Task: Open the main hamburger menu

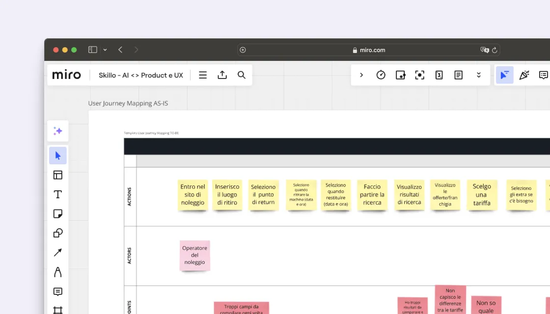Action: point(203,75)
